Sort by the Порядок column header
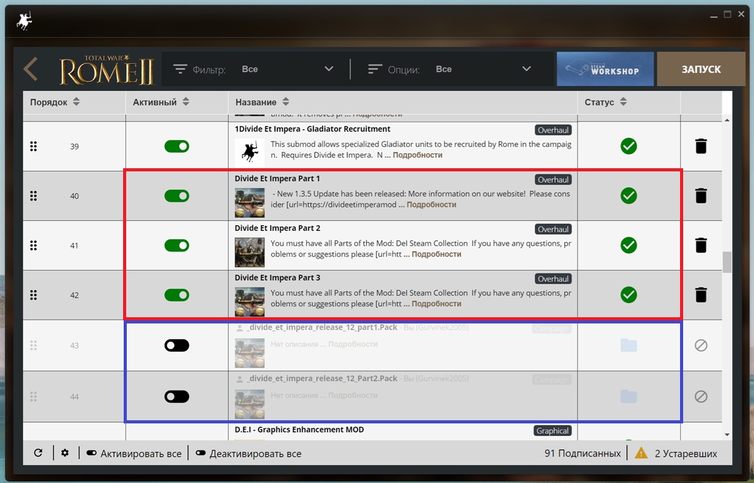Image resolution: width=754 pixels, height=483 pixels. pyautogui.click(x=55, y=102)
